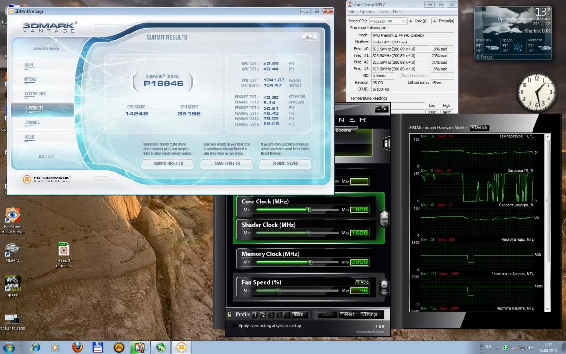
Task: Open the Select CPU processor dropdown
Action: [x=387, y=21]
